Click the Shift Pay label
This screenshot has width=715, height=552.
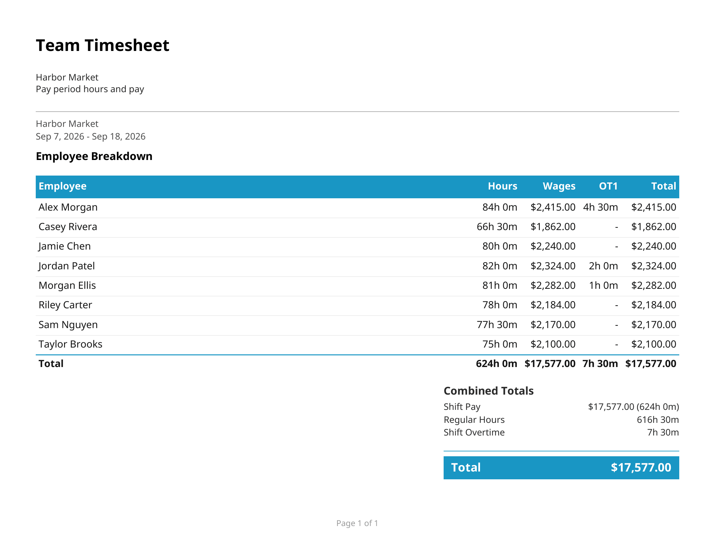[462, 407]
